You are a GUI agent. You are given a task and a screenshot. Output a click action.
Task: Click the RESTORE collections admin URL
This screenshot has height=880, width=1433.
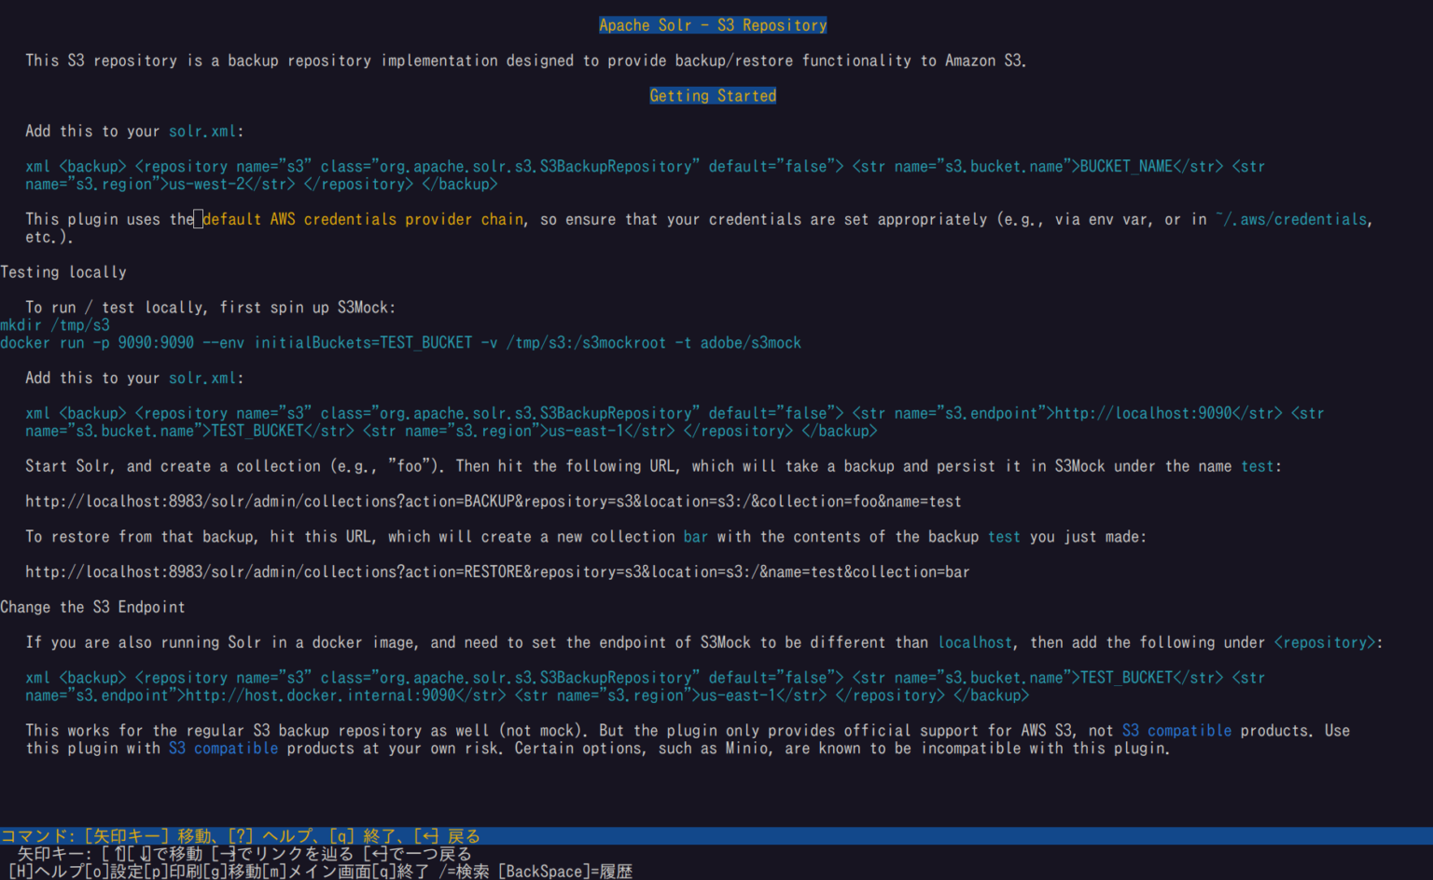[497, 571]
